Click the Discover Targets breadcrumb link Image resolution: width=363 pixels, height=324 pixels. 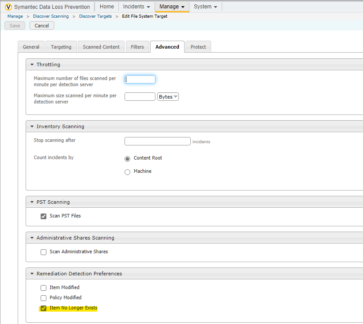click(95, 16)
